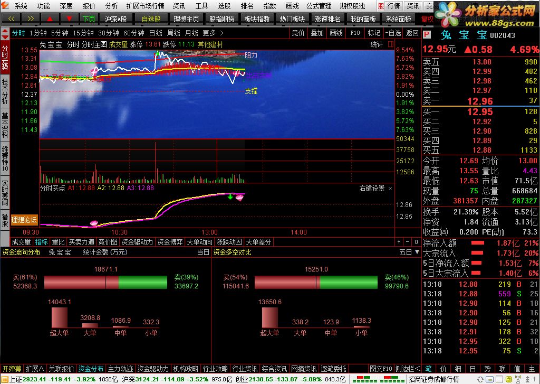This screenshot has width=540, height=384.
Task: Click the F10 button above chart
Action: coord(355,33)
